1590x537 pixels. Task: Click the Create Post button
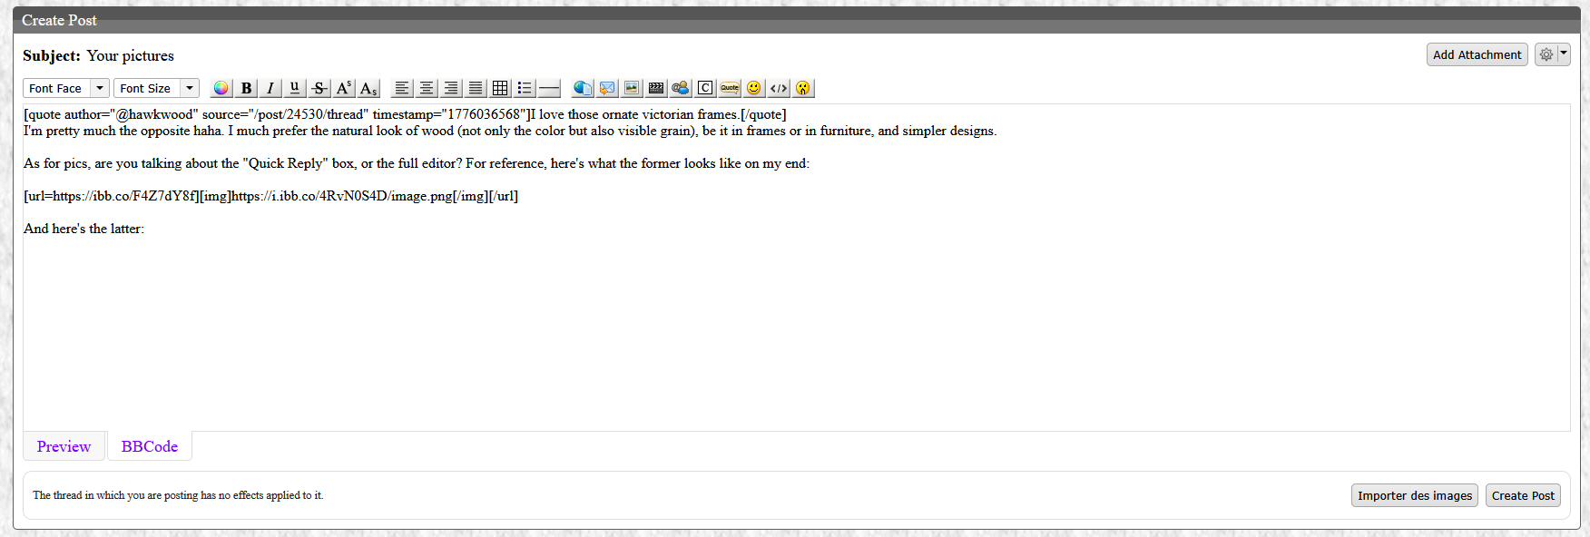pos(1523,495)
